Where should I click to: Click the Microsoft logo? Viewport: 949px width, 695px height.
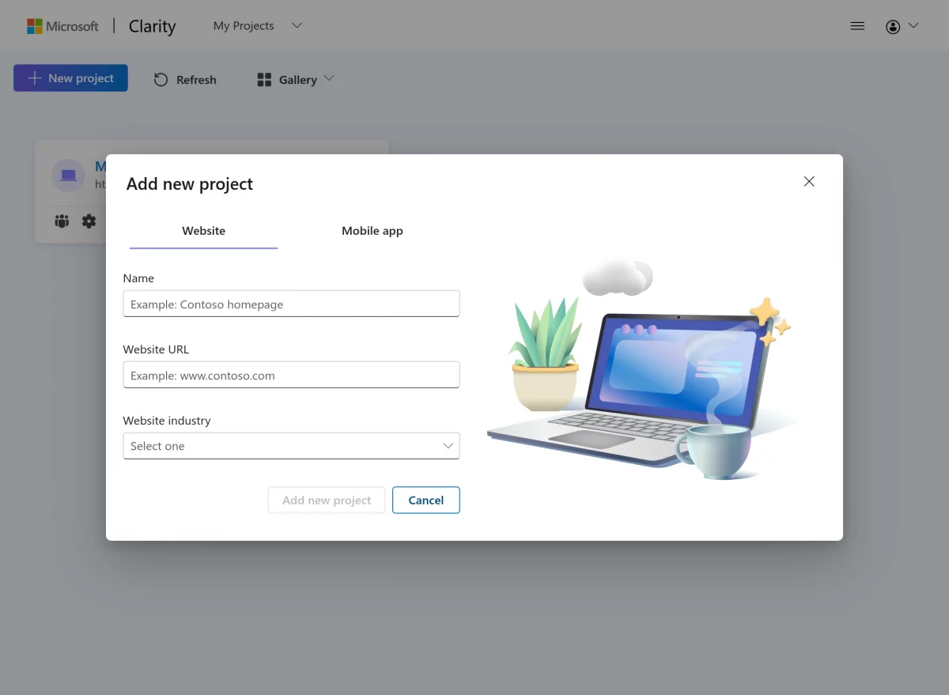point(62,26)
